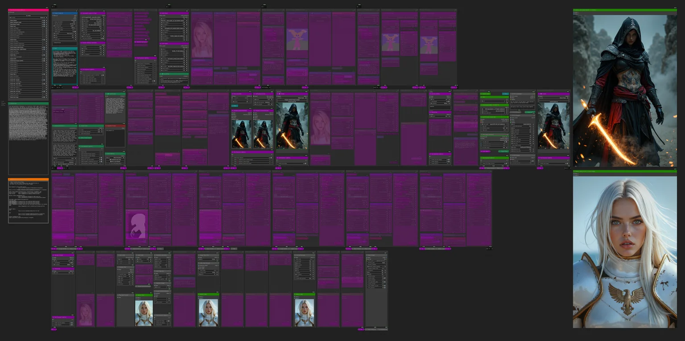Screen dimensions: 685x341
Task: Click the leftmost white-haired woman thumbnail in the bottom row
Action: pos(144,313)
